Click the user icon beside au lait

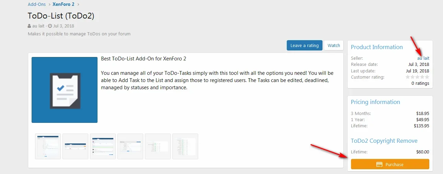[29, 26]
